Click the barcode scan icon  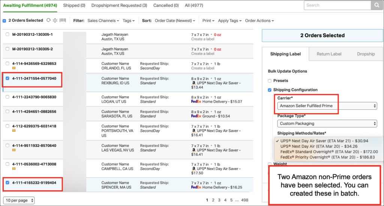point(63,20)
